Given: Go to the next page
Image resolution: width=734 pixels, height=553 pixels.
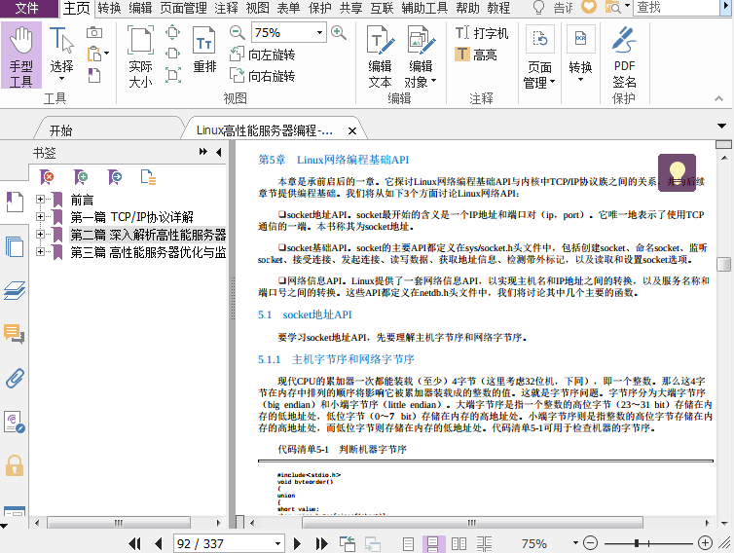Looking at the screenshot, I should coord(297,543).
